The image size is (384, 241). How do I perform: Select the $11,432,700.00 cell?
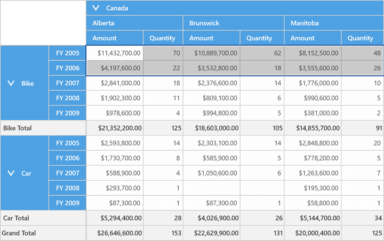pos(115,53)
